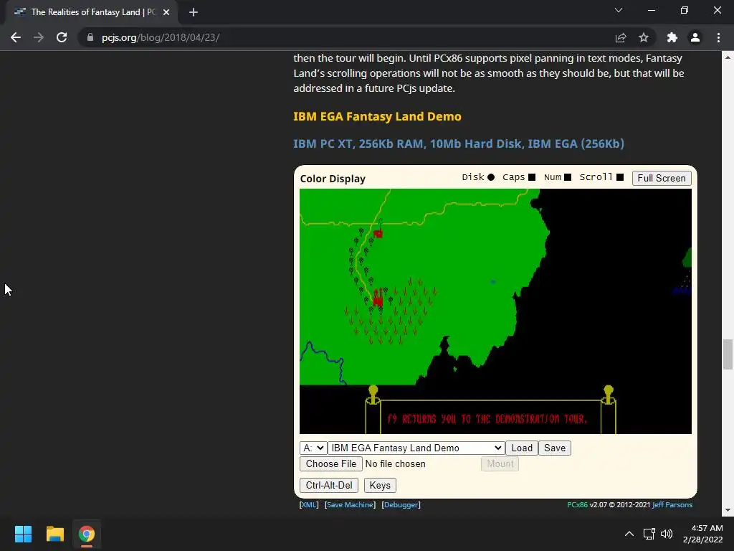Click the disabled Mount button
This screenshot has height=551, width=734.
pos(500,464)
